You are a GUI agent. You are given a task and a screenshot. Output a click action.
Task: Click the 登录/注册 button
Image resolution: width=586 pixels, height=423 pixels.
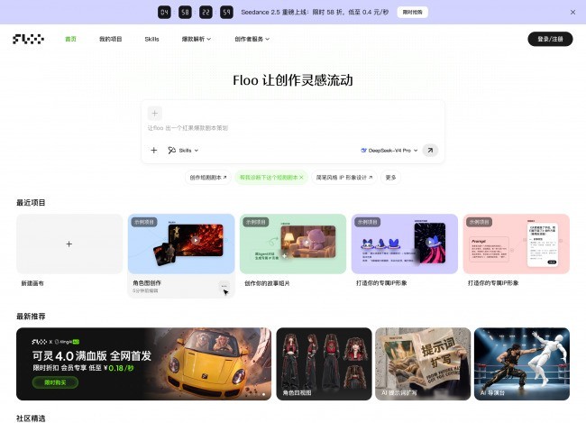(550, 39)
